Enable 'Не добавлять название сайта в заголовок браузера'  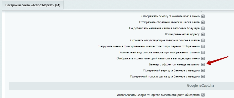tap(203, 28)
